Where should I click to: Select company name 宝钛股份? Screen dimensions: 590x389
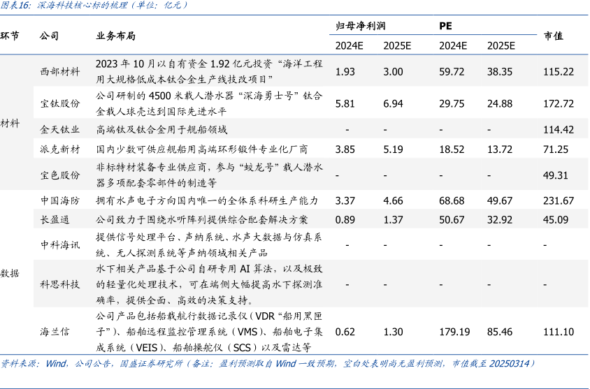[60, 103]
